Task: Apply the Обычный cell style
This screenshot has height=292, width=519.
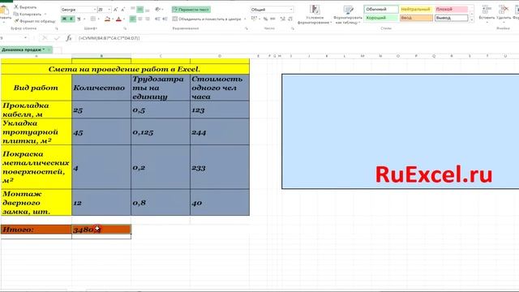Action: (381, 9)
